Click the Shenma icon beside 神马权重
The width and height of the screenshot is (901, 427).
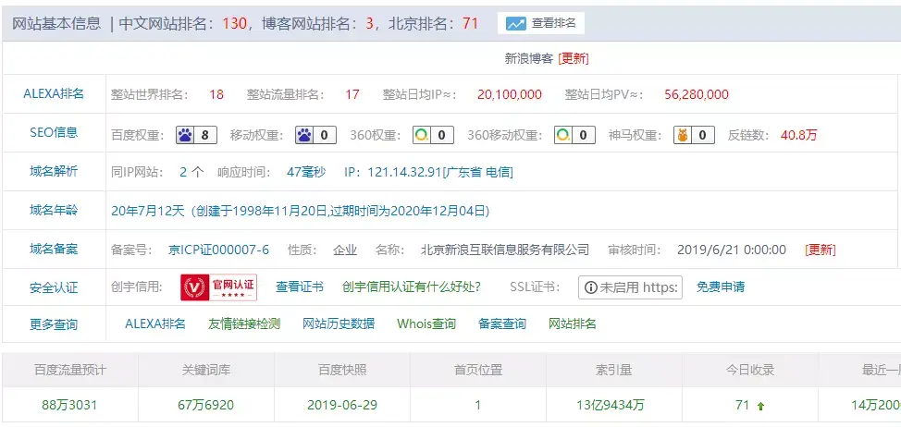click(x=683, y=136)
